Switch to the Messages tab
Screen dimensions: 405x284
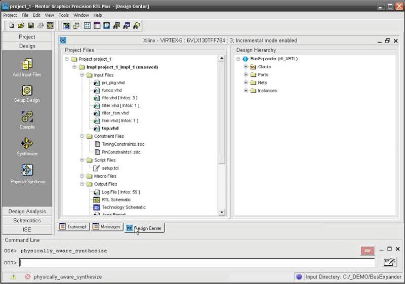[107, 227]
